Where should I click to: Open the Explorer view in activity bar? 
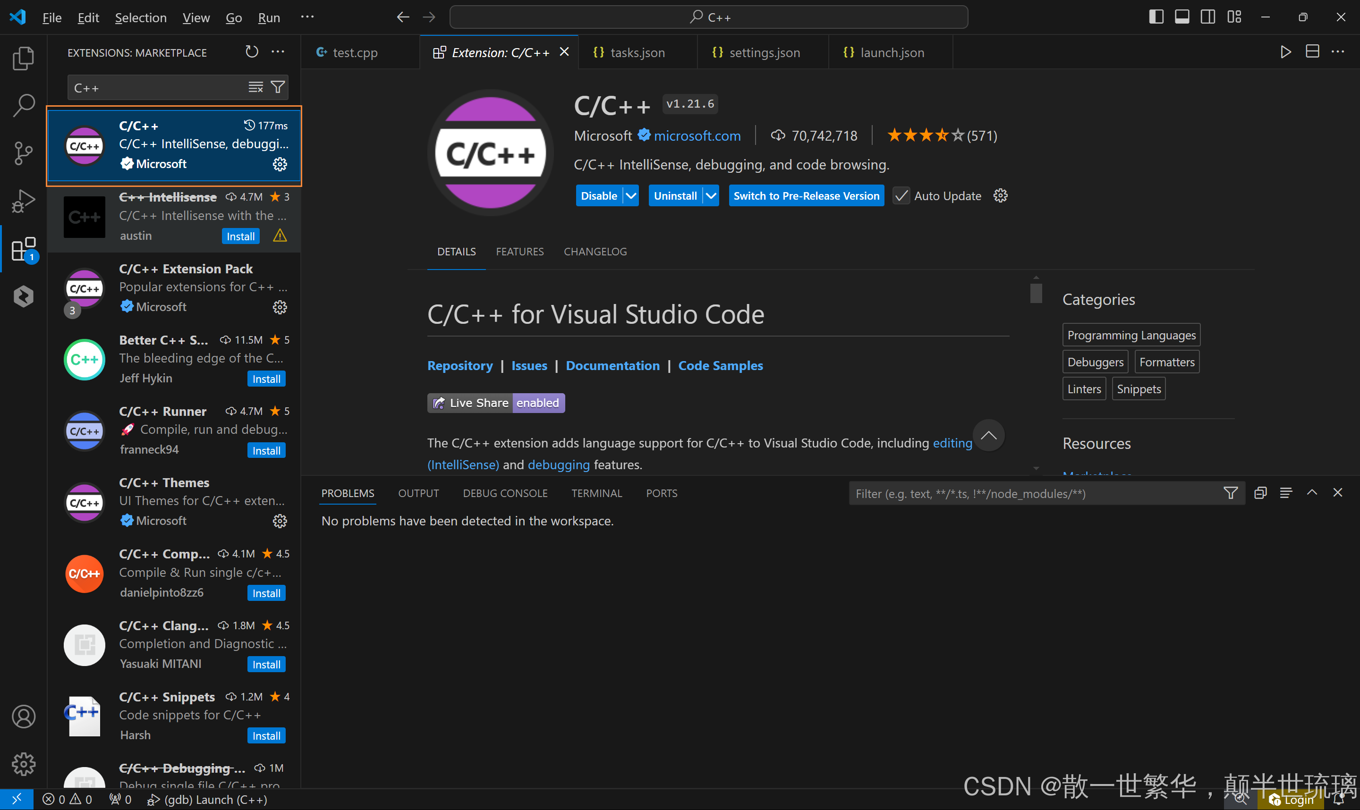[x=24, y=58]
